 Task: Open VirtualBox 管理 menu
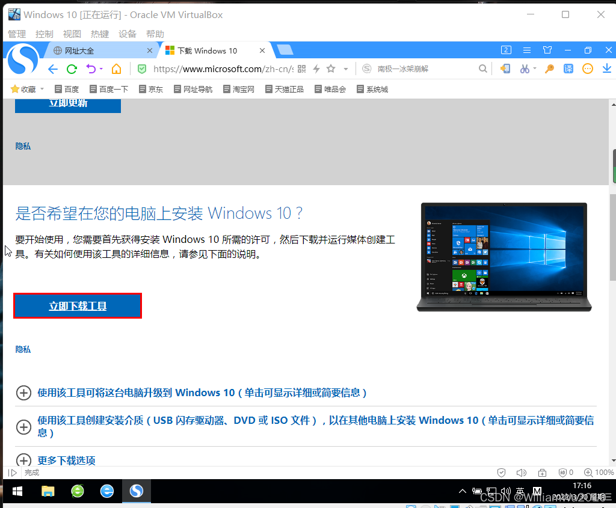point(17,34)
